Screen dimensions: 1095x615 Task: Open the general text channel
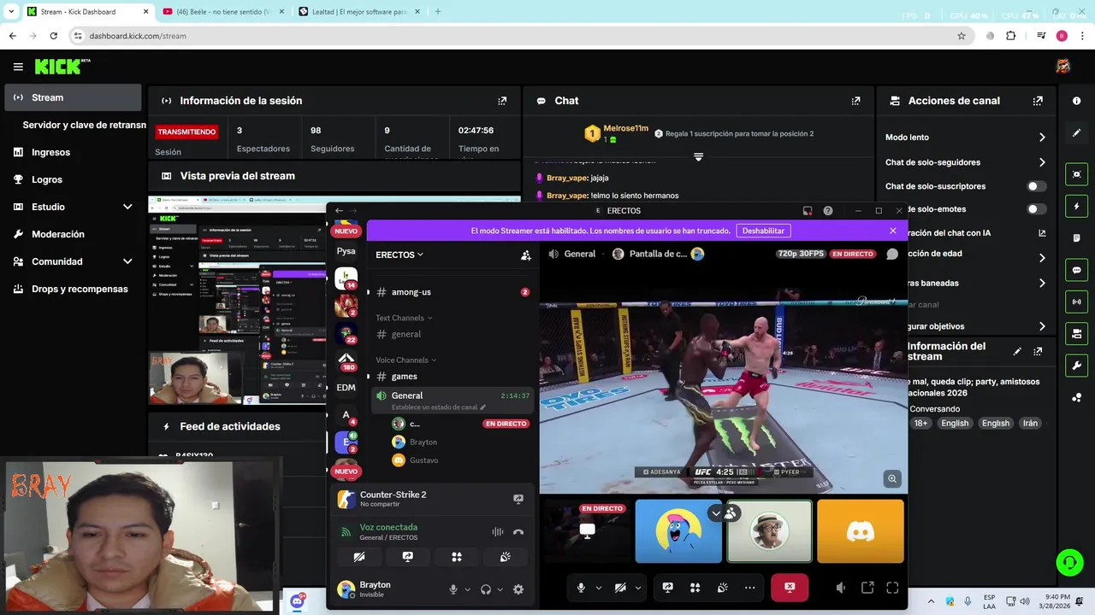pyautogui.click(x=453, y=334)
